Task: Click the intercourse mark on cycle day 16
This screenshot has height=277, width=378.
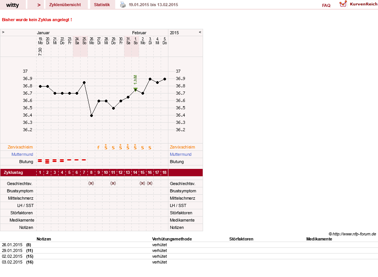Action: [150, 184]
